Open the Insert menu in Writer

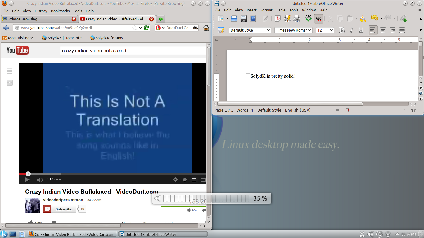coord(251,10)
